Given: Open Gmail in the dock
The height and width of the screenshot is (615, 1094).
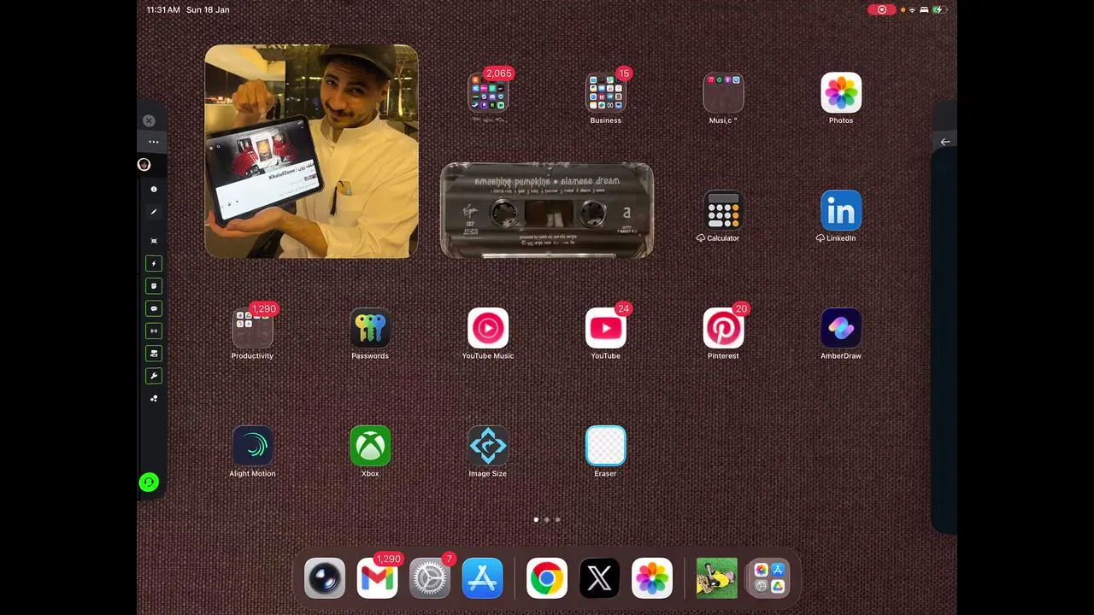Looking at the screenshot, I should 377,578.
